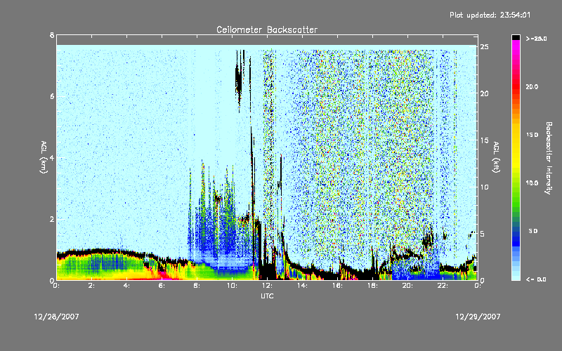Screen dimensions: 562x351
Task: Click the "20:" tick on the UTC axis
Action: 407,286
